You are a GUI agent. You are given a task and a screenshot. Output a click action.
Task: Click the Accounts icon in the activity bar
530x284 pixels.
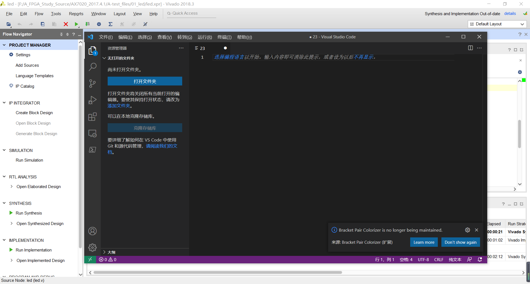click(x=92, y=231)
